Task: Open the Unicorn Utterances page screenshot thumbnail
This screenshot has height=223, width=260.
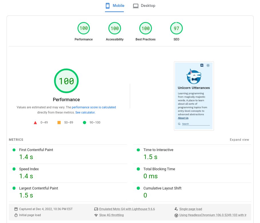Action: pyautogui.click(x=194, y=96)
